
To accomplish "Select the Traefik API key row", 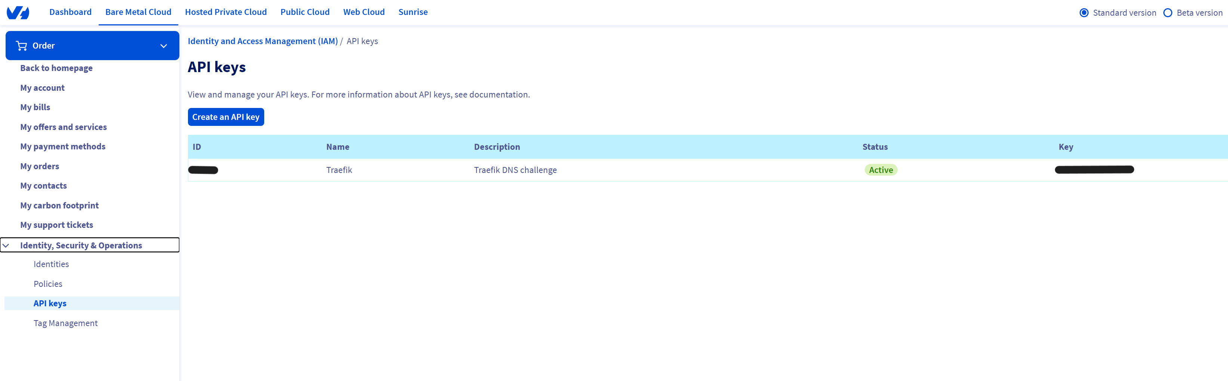I will [x=339, y=170].
